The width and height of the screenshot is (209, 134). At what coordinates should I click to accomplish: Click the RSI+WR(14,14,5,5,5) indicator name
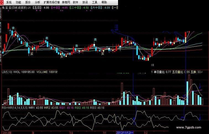click(x=15, y=108)
